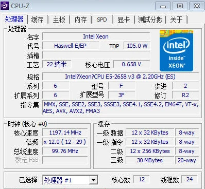Click the TDP value 105.0 W

(x=137, y=46)
